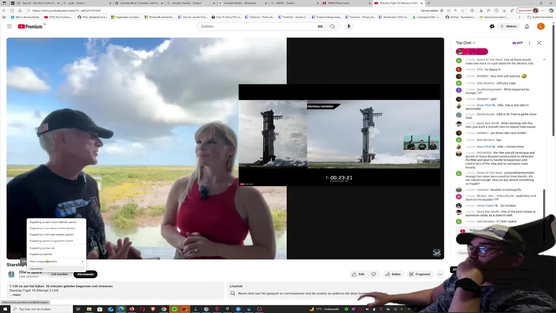Click the Aanmelden profile button in browser
556x313 pixels.
528,10
